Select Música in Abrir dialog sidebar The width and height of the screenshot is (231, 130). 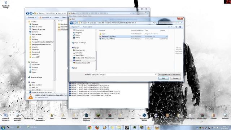(x=78, y=35)
